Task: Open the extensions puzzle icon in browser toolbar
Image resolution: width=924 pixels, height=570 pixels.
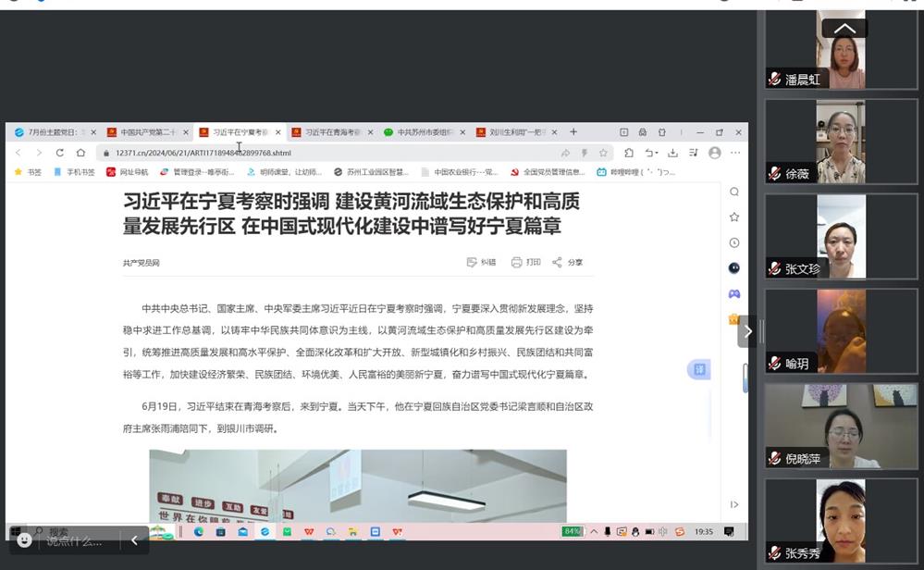Action: click(629, 153)
